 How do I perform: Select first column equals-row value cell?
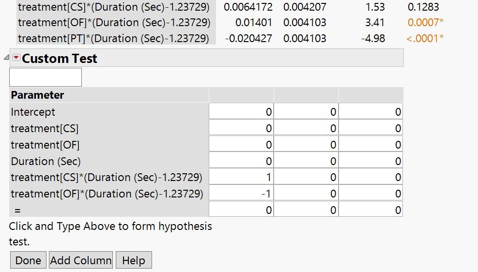point(241,210)
